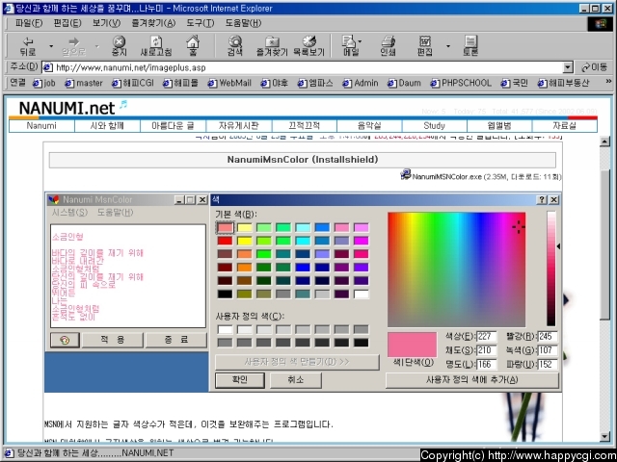The image size is (617, 462).
Task: Open the WebMail bookmark
Action: (x=229, y=83)
